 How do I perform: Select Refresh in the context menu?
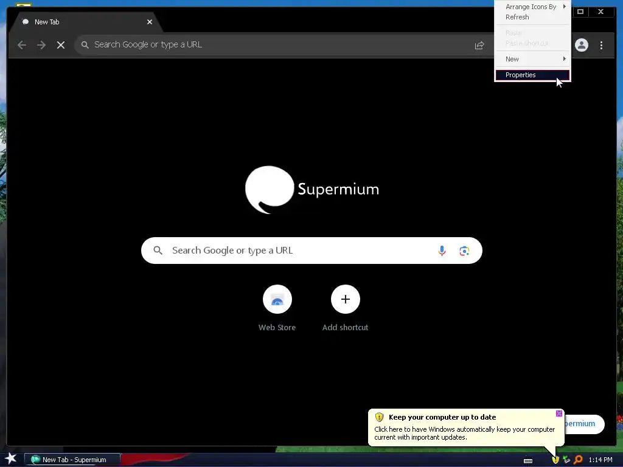(532, 17)
